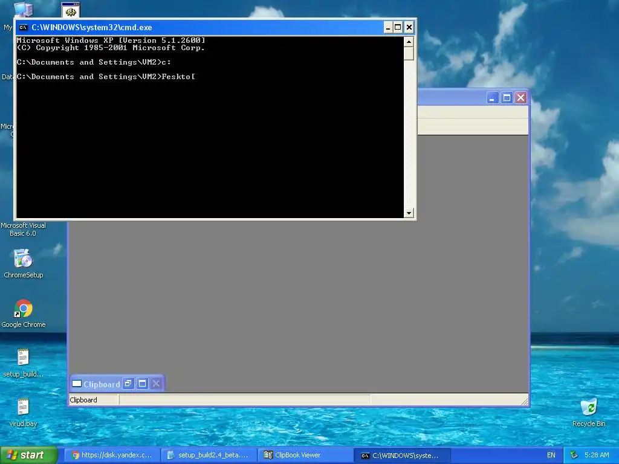Restore the minimized Clipboard child window
The height and width of the screenshot is (464, 619).
coord(128,384)
